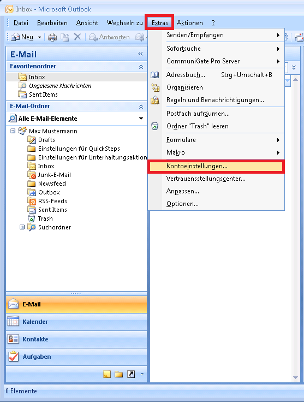Viewport: 304px width, 402px height.
Task: Click the Print toolbar icon
Action: pyautogui.click(x=52, y=37)
